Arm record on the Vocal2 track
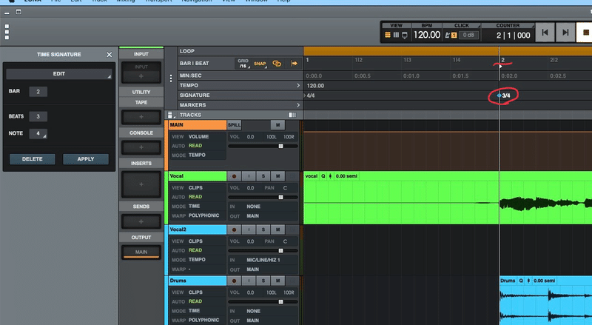The image size is (592, 325). coord(234,229)
